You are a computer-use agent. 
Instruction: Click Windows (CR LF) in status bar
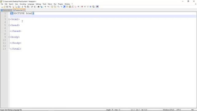pyautogui.click(x=168, y=110)
